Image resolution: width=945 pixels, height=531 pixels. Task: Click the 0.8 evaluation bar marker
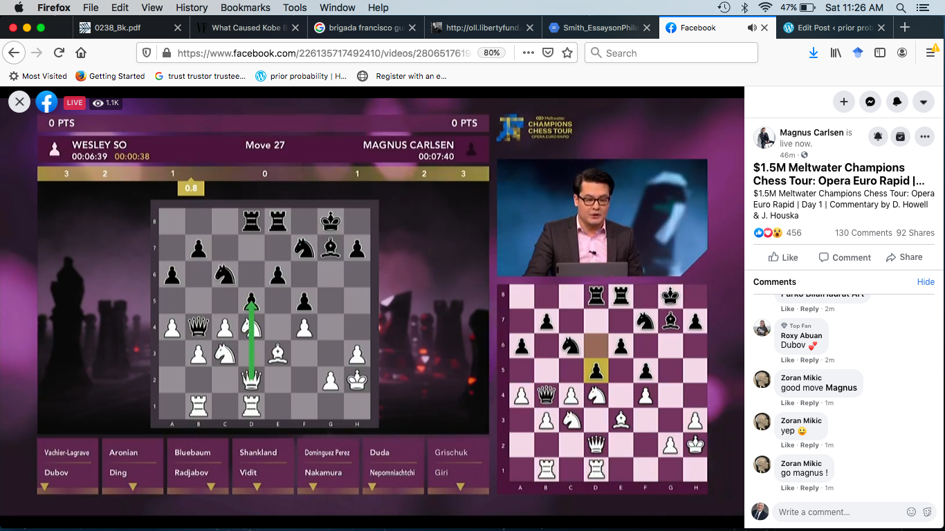coord(191,187)
